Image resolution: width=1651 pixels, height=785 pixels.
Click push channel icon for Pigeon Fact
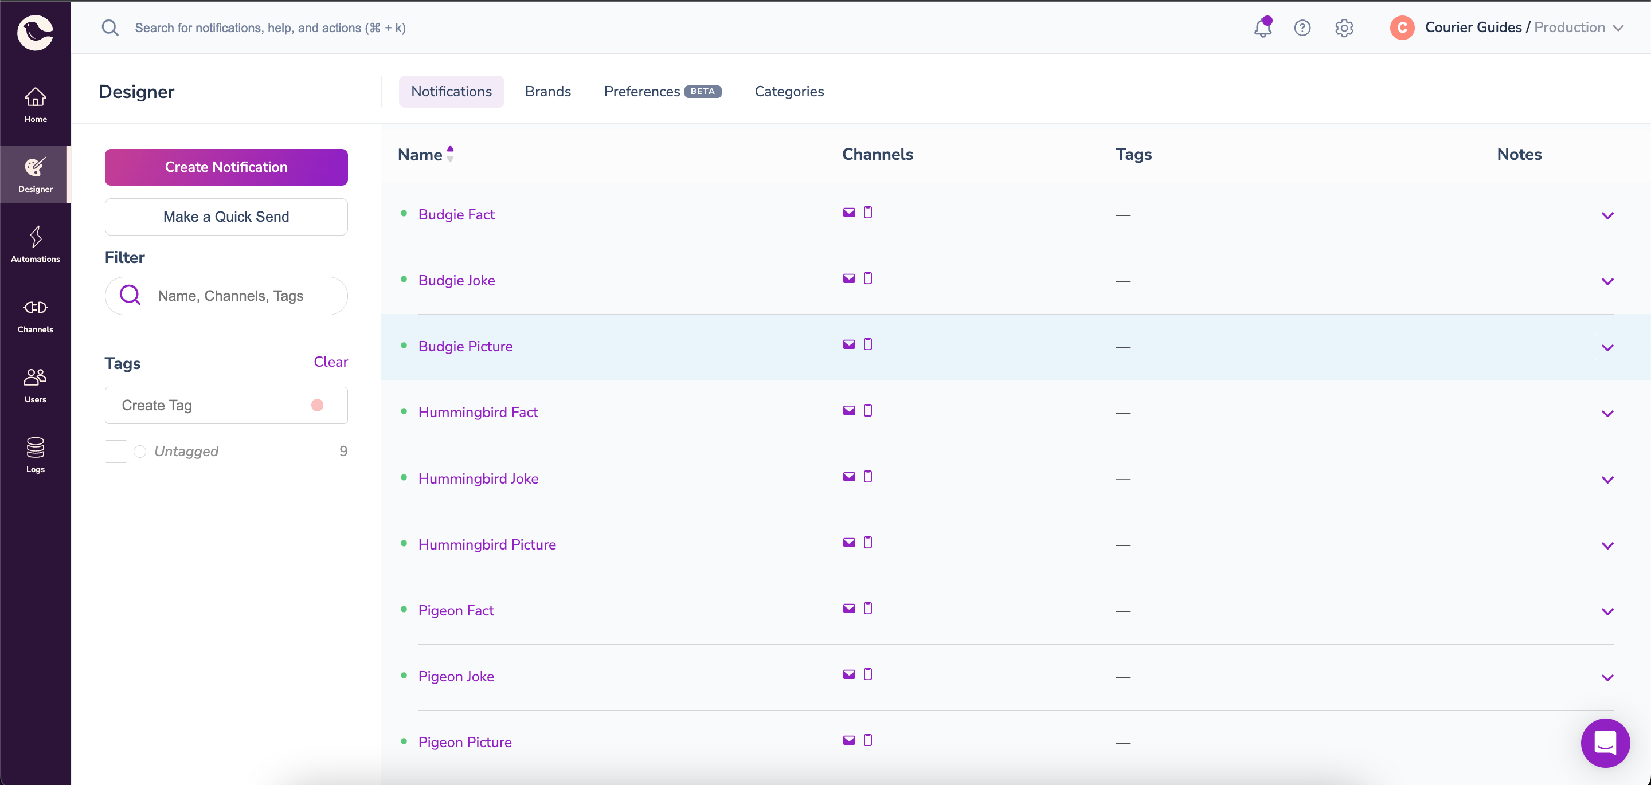point(868,609)
